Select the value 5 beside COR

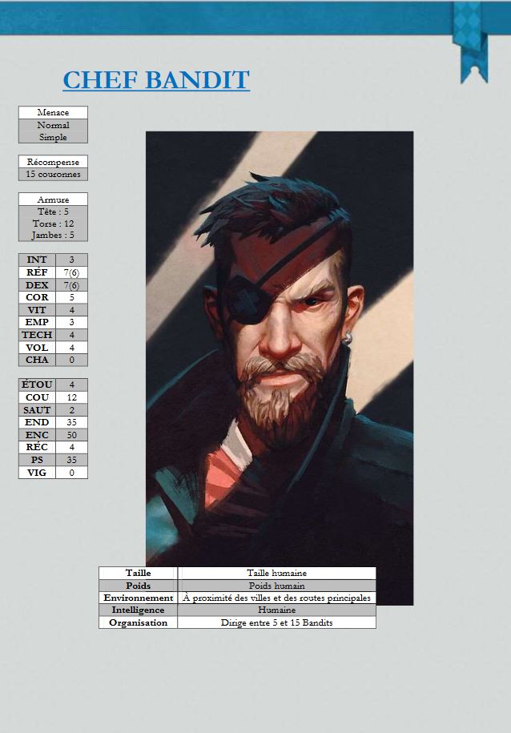coord(71,297)
